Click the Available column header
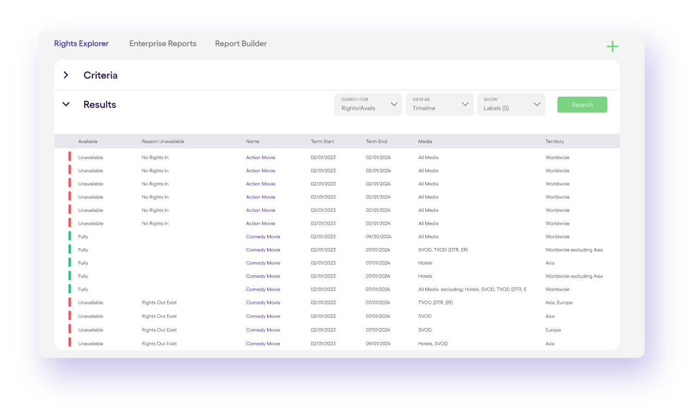 point(88,142)
